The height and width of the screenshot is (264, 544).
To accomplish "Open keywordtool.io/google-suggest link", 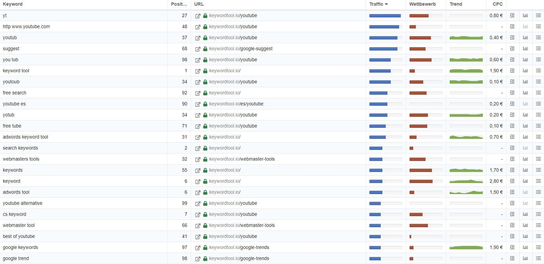I will click(x=241, y=49).
